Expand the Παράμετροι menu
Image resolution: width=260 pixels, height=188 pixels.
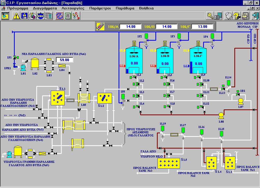tap(100, 8)
